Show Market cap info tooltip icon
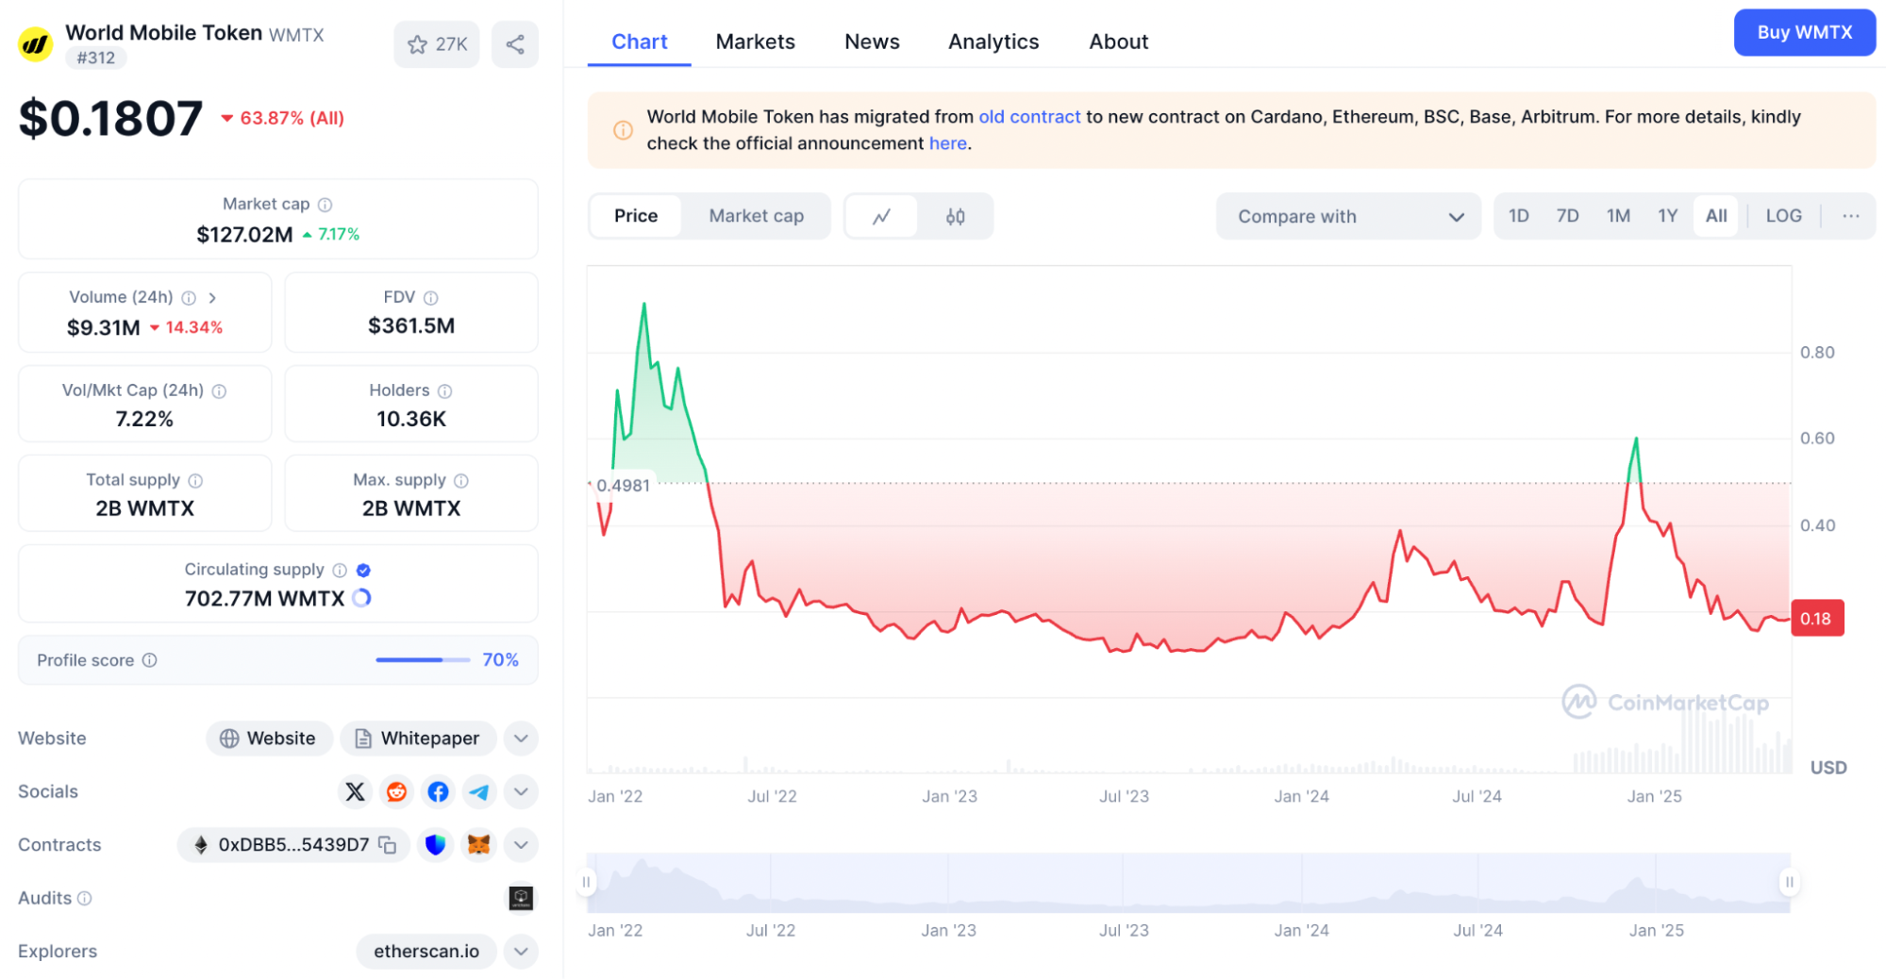This screenshot has height=979, width=1886. pyautogui.click(x=325, y=205)
